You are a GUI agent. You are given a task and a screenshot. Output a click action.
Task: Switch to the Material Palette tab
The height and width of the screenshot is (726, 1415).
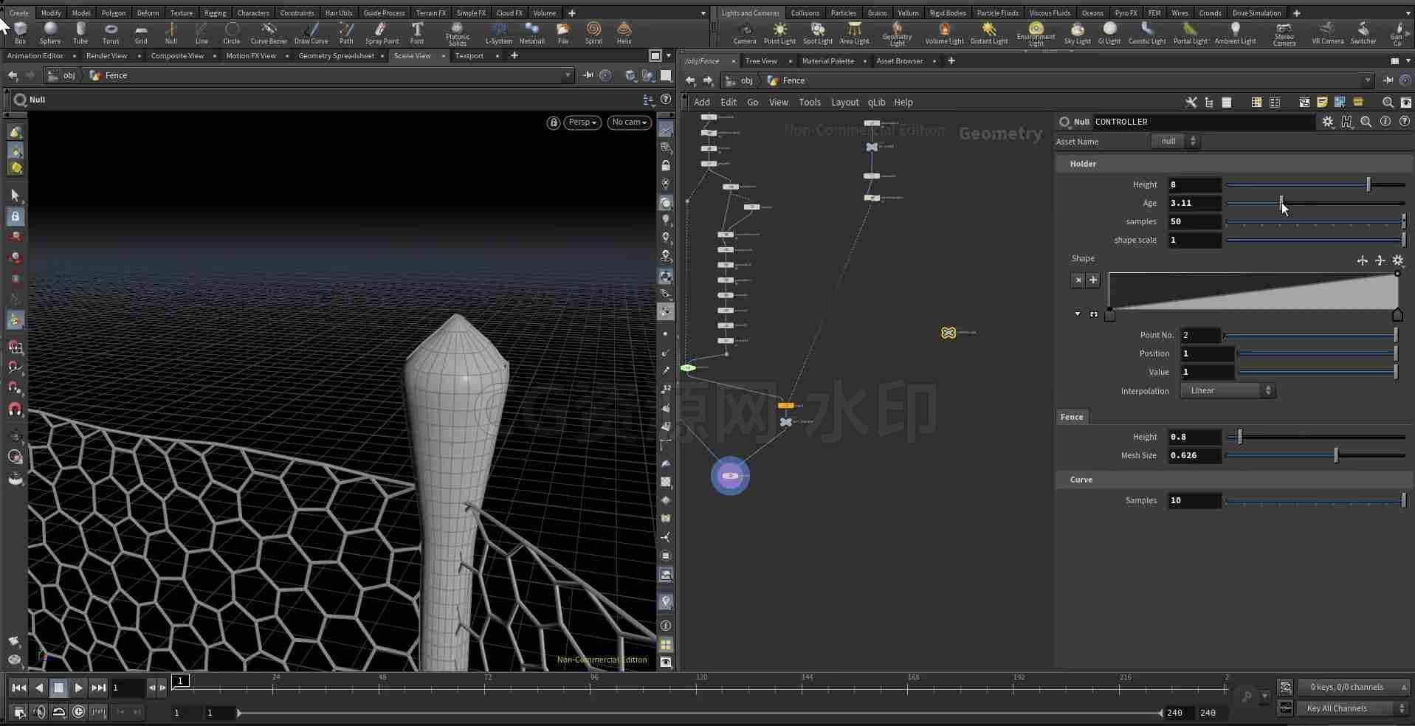point(827,61)
